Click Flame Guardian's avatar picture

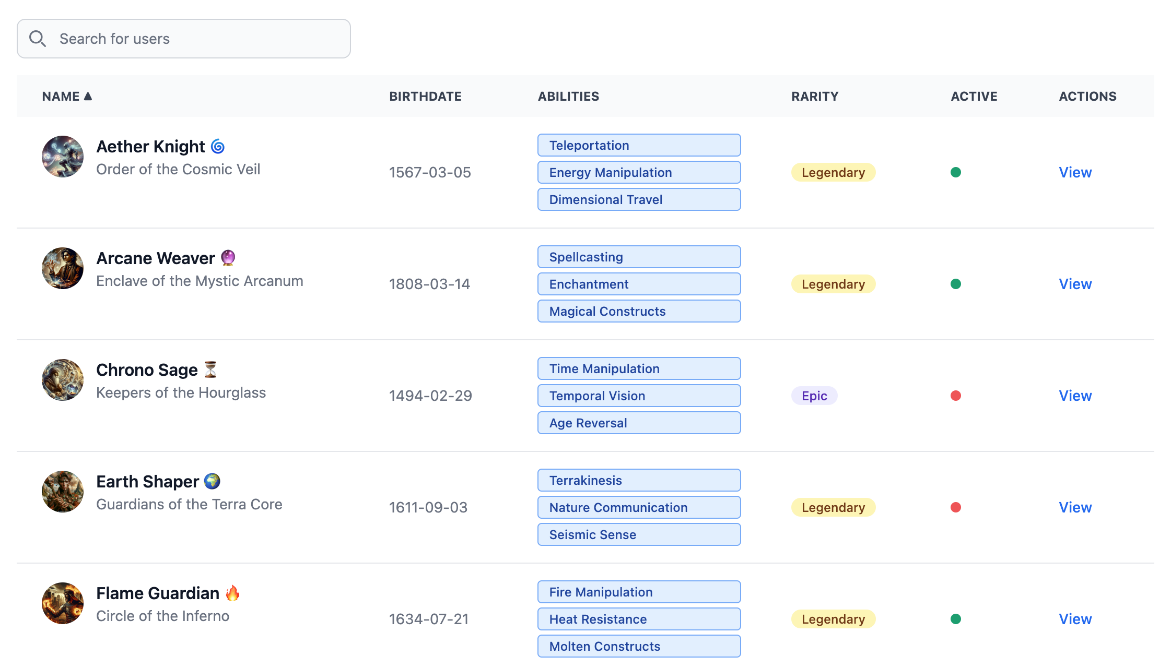pyautogui.click(x=63, y=603)
